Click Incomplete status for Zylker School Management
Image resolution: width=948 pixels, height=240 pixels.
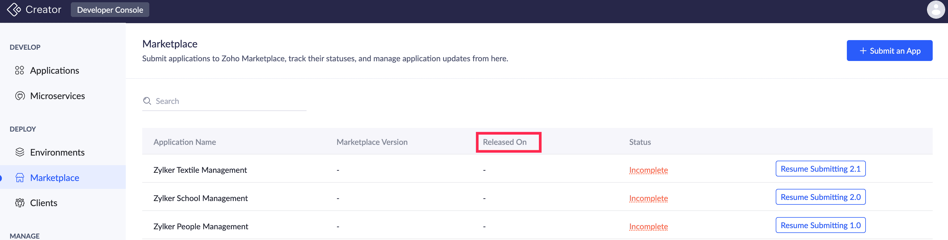(649, 198)
